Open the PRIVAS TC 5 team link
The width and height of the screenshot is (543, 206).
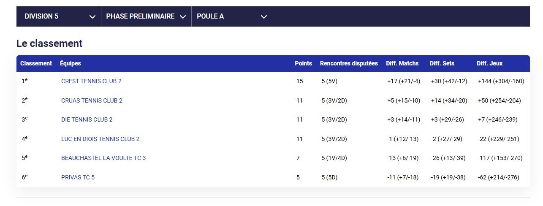point(78,177)
